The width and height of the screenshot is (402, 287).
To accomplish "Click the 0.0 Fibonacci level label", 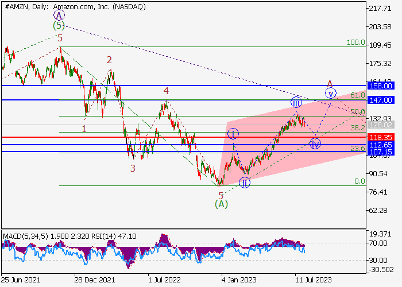I will (x=360, y=181).
